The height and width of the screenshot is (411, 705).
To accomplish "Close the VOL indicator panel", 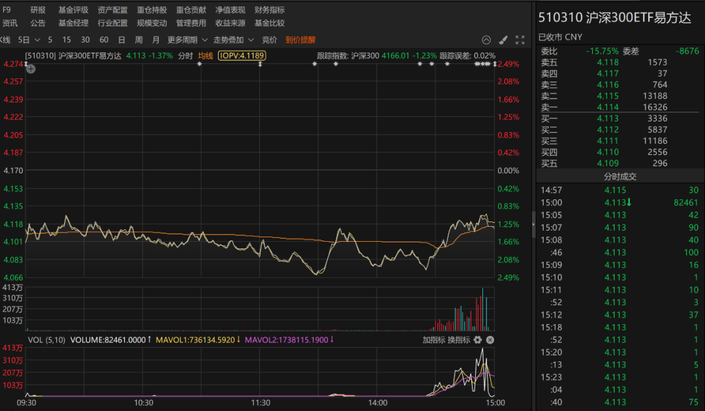I will tap(490, 340).
